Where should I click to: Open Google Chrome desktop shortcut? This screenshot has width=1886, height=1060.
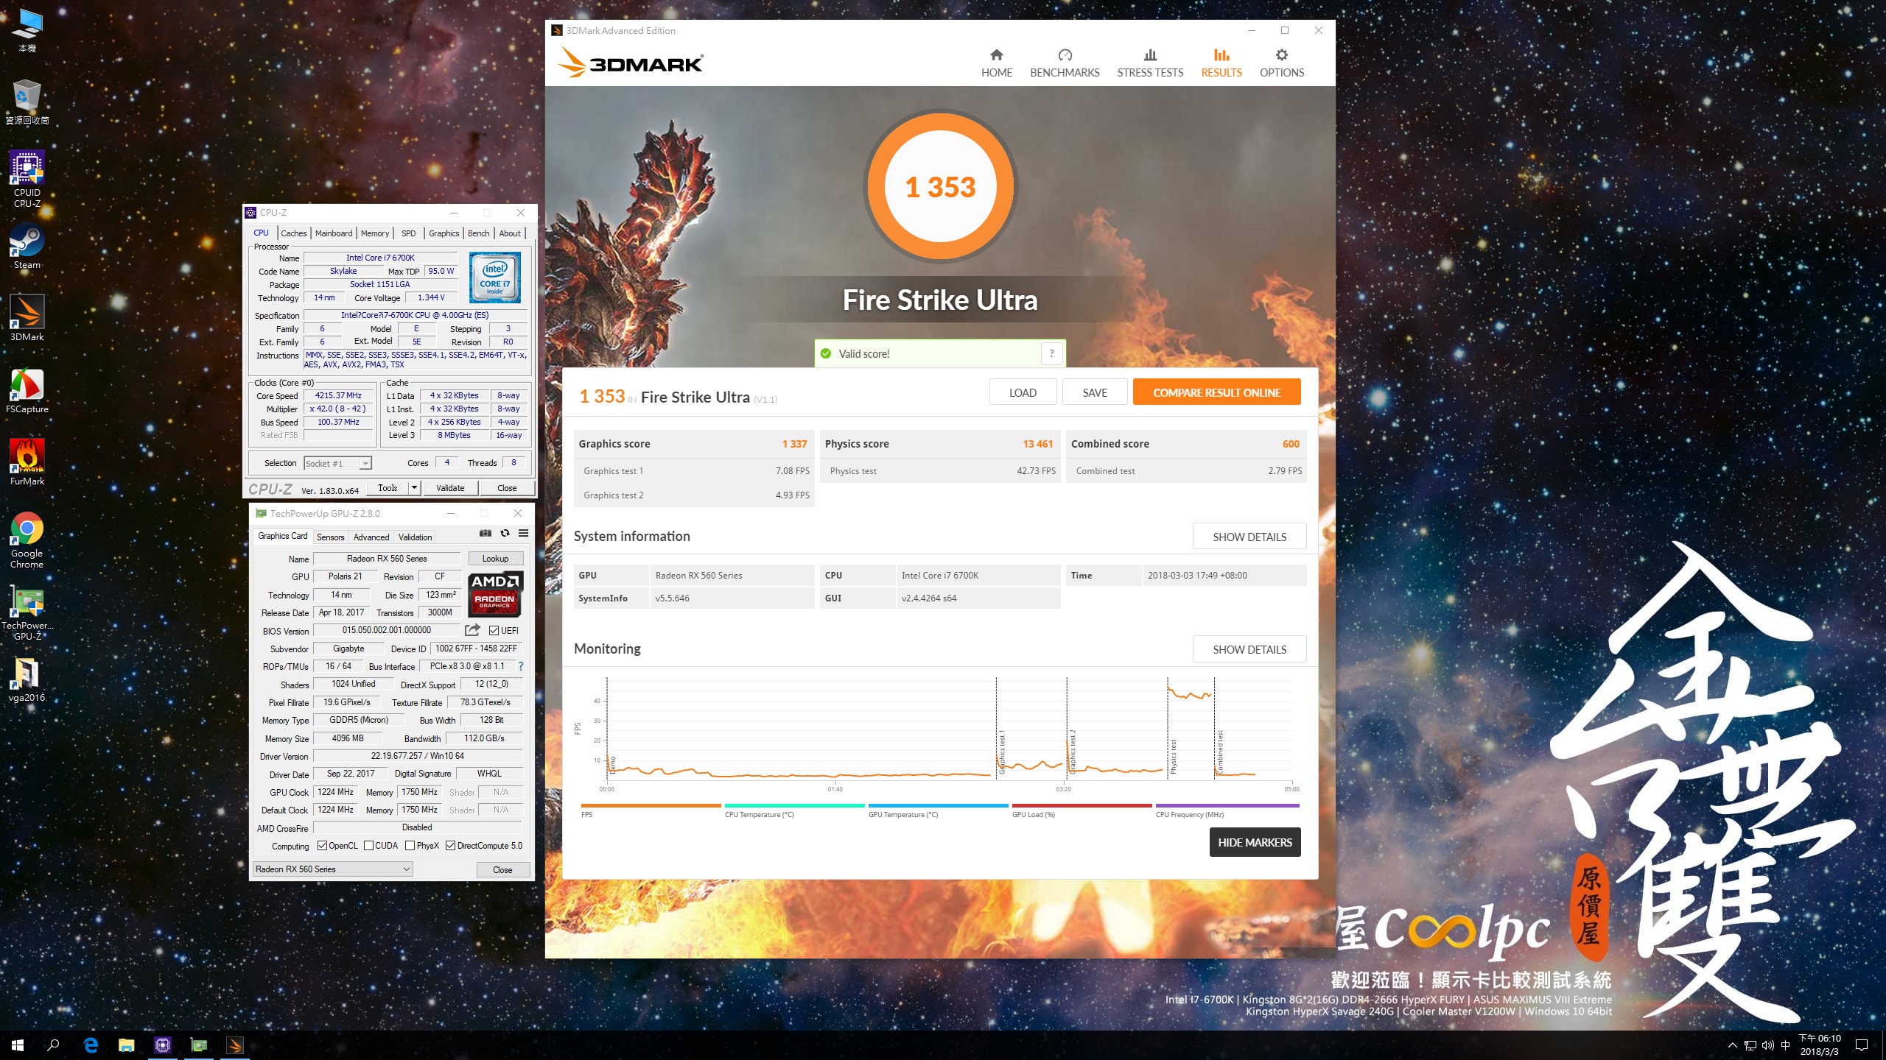coord(27,540)
